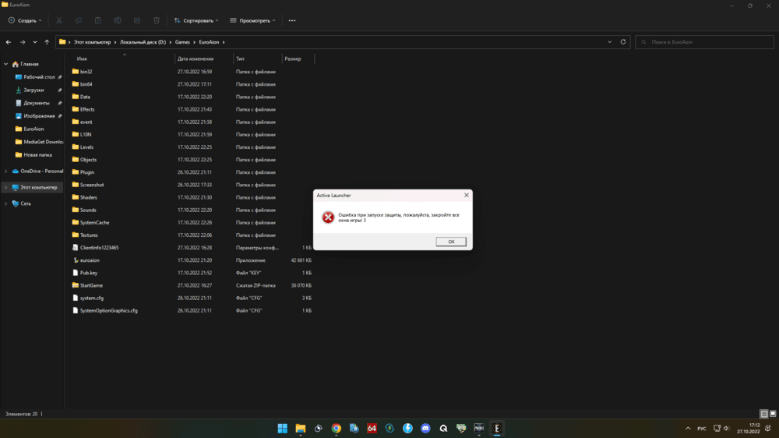
Task: Click the Cut scissors icon in the toolbar
Action: 60,20
